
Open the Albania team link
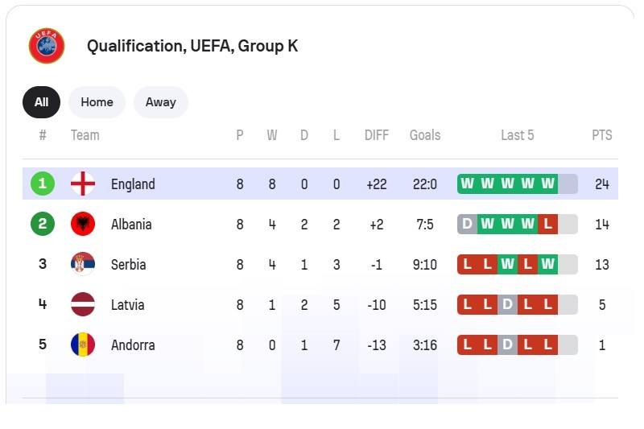click(131, 225)
